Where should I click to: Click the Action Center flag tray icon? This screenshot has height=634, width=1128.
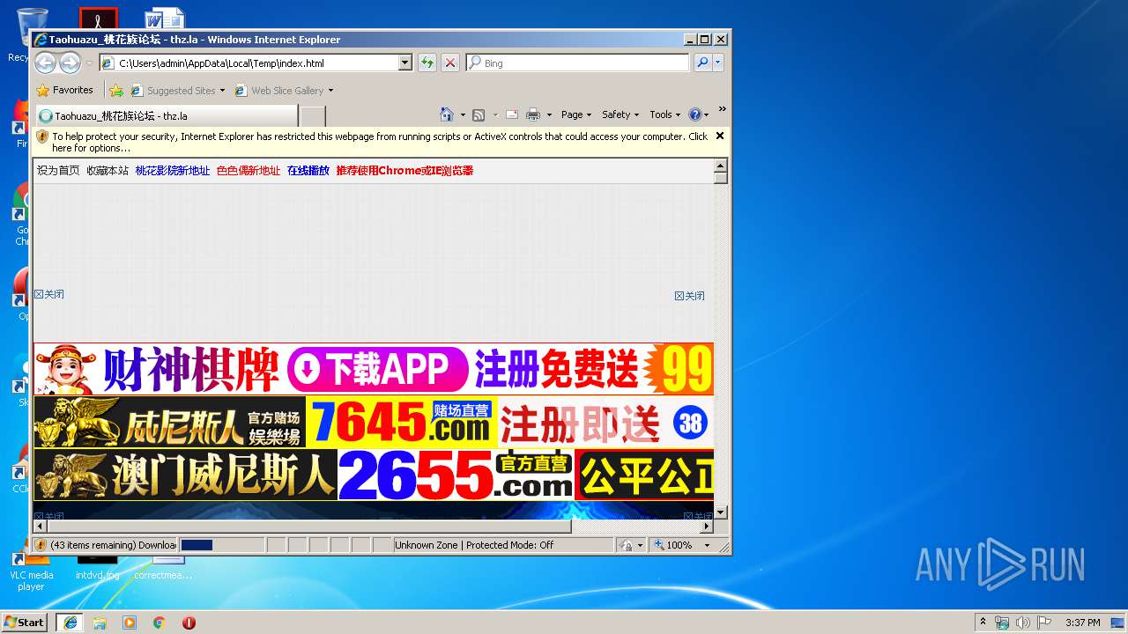coord(1044,623)
